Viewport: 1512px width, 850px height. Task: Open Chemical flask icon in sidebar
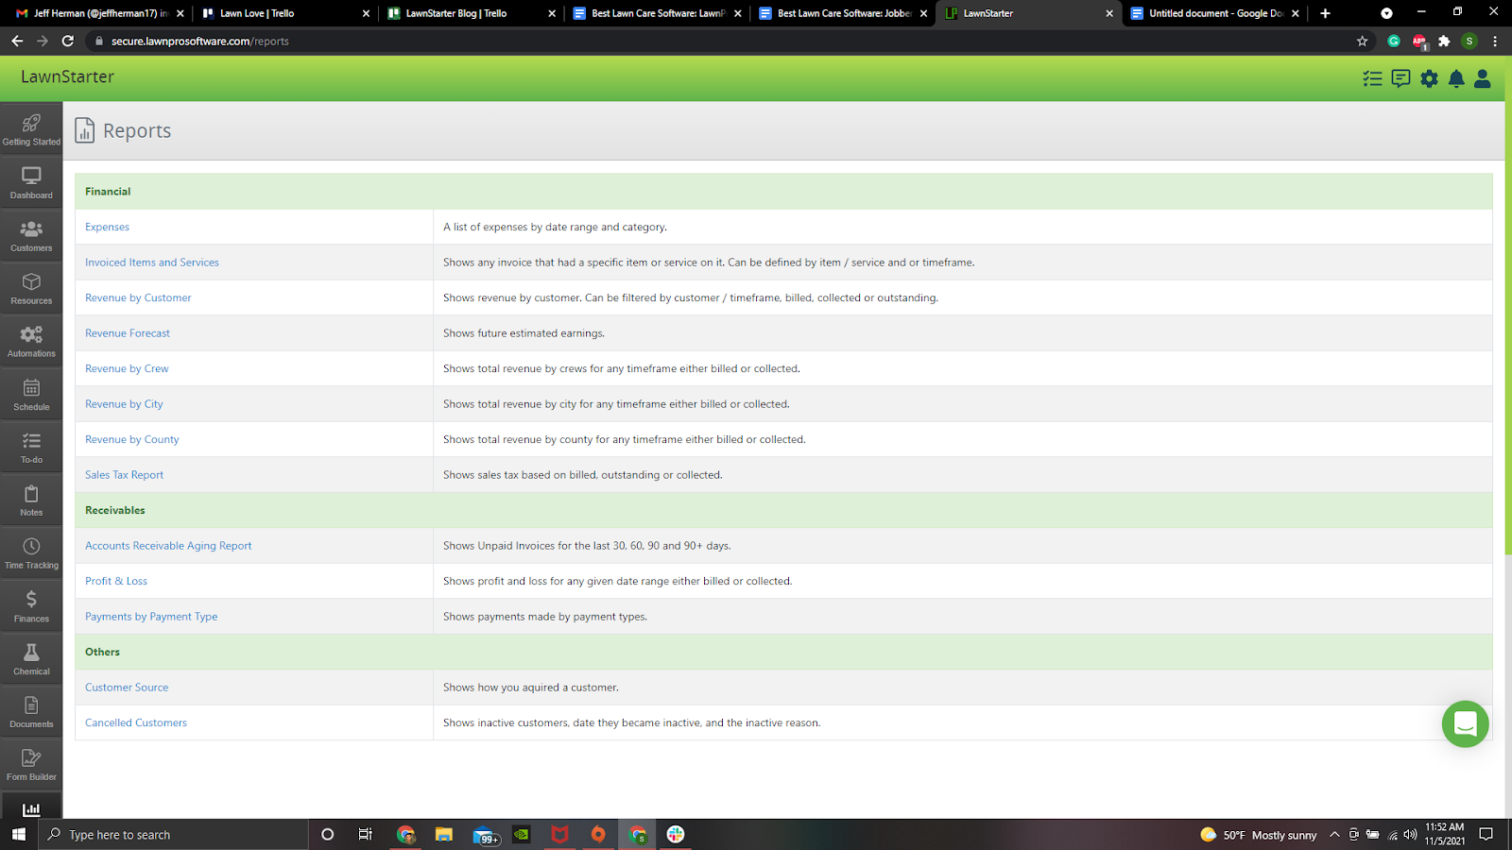tap(31, 658)
